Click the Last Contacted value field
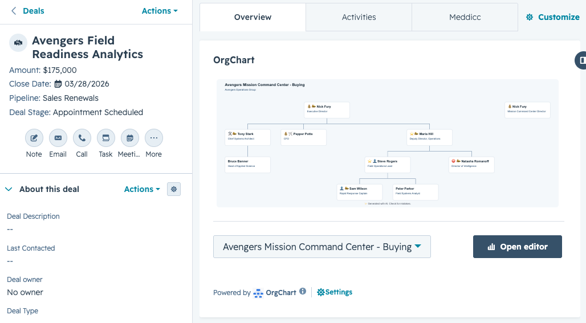This screenshot has width=586, height=323. point(10,261)
